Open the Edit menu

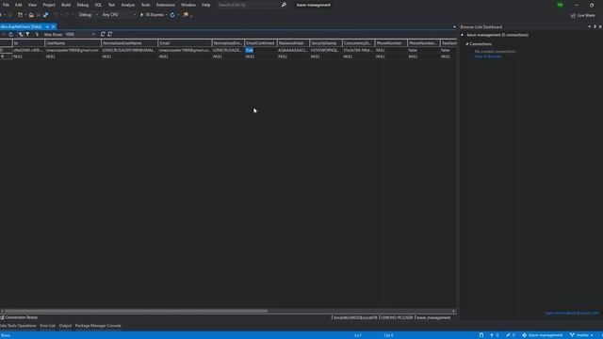pyautogui.click(x=19, y=5)
